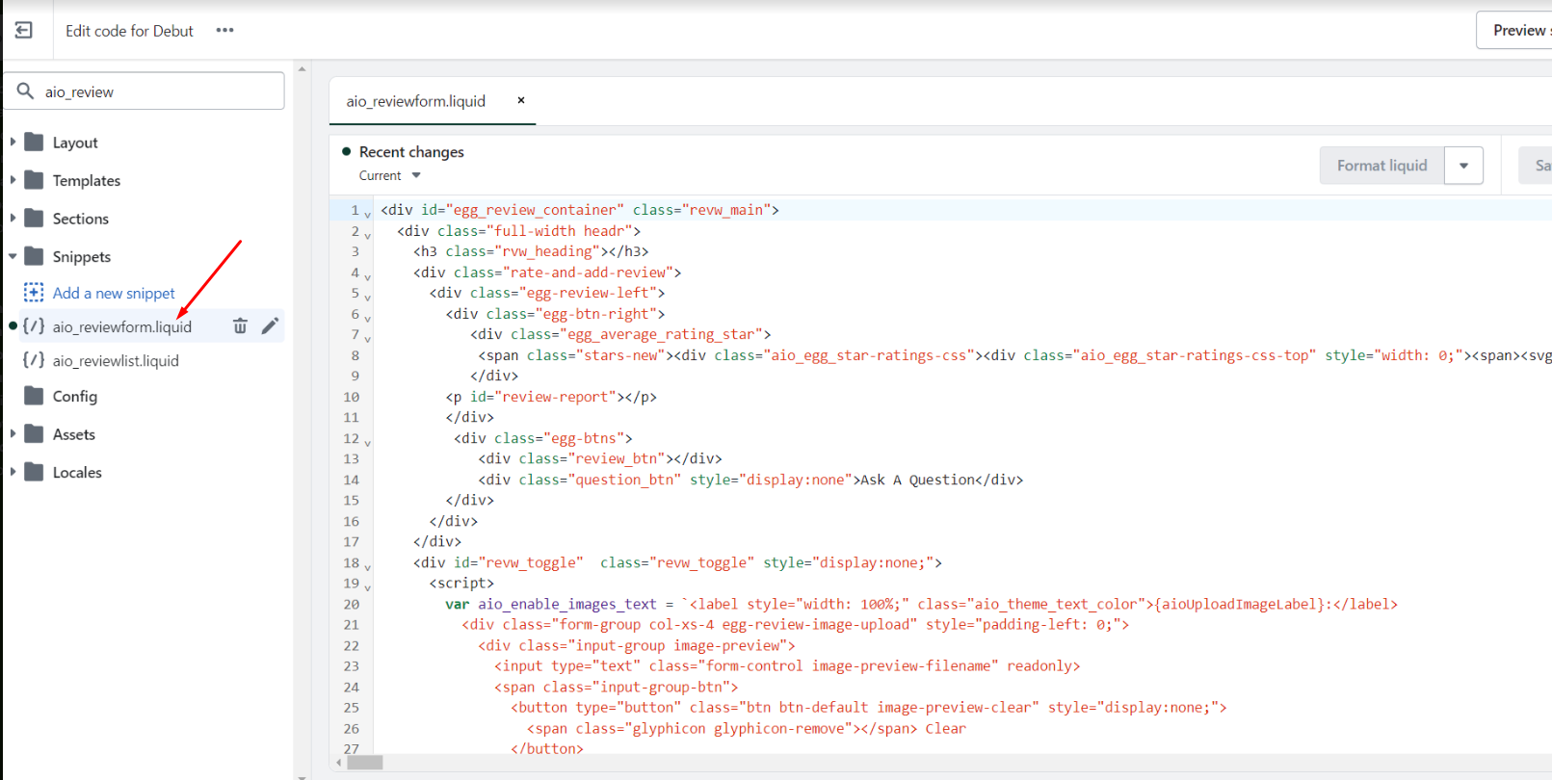
Task: Expand the Templates folder arrow
Action: point(13,180)
